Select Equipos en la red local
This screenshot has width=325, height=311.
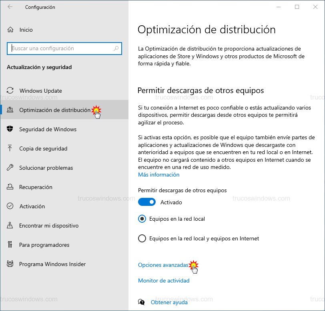click(142, 219)
